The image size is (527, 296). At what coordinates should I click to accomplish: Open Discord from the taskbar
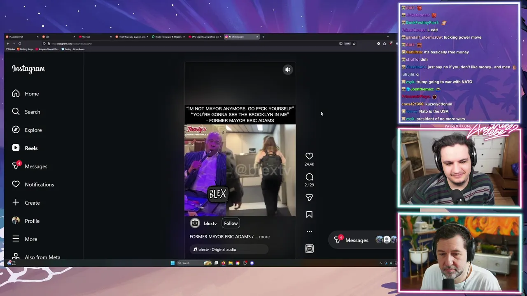252,263
